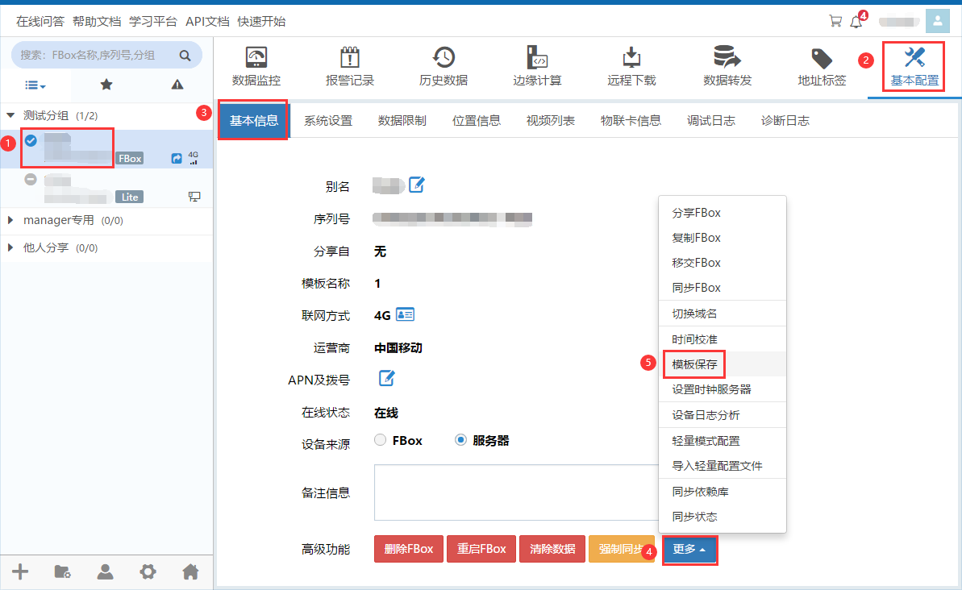Edit the 别名 alias with pencil icon

click(x=416, y=185)
